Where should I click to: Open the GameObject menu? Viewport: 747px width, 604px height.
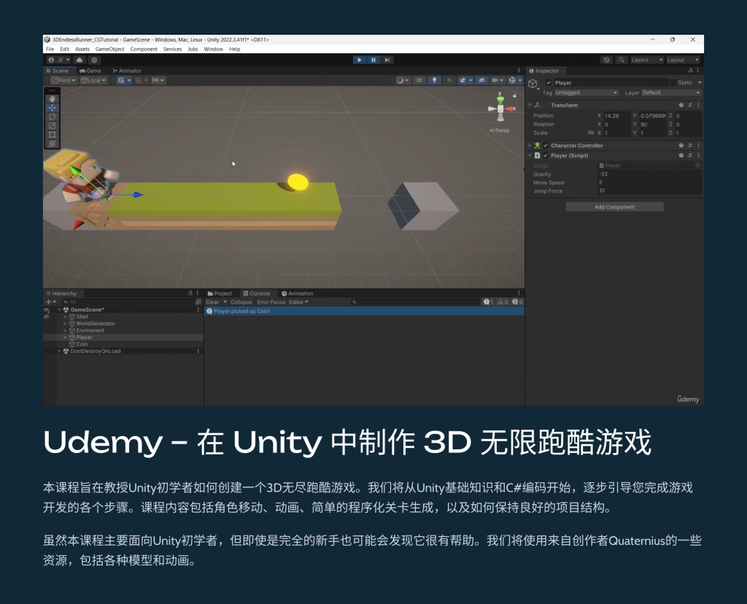[x=109, y=49]
